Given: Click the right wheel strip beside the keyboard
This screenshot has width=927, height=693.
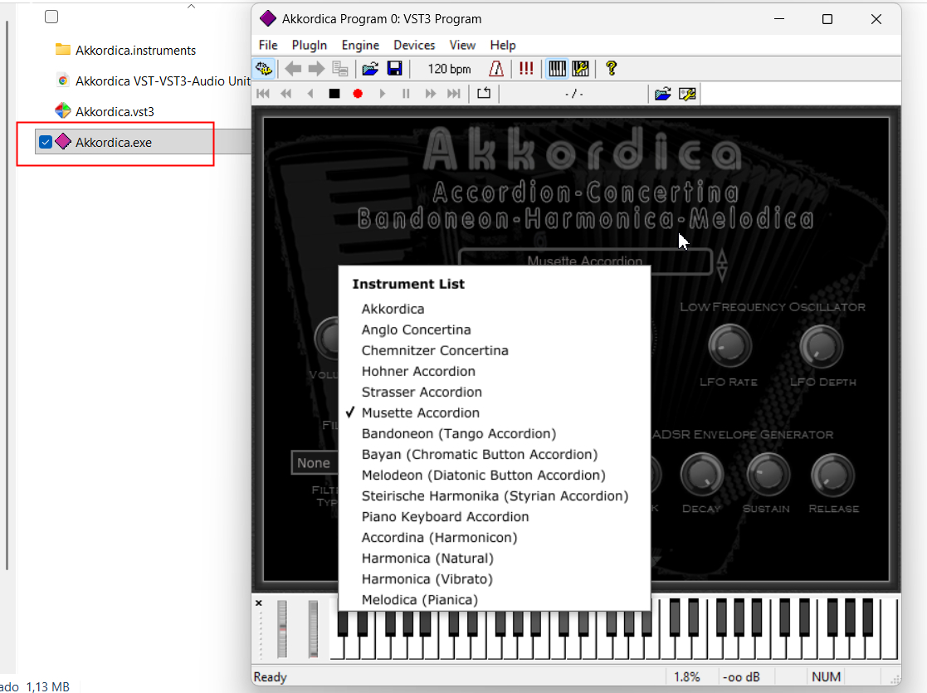Looking at the screenshot, I should [x=313, y=629].
